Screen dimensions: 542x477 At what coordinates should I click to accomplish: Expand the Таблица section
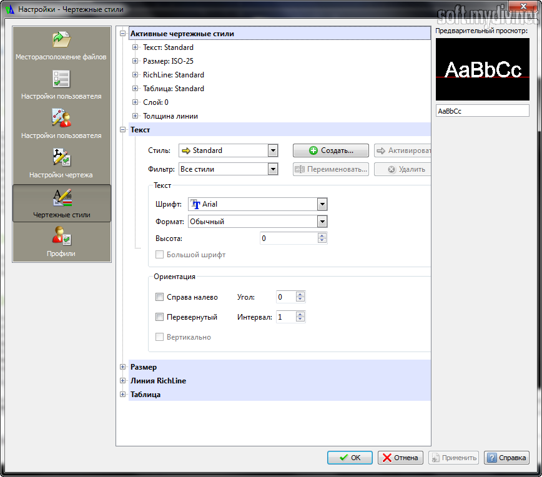[122, 394]
